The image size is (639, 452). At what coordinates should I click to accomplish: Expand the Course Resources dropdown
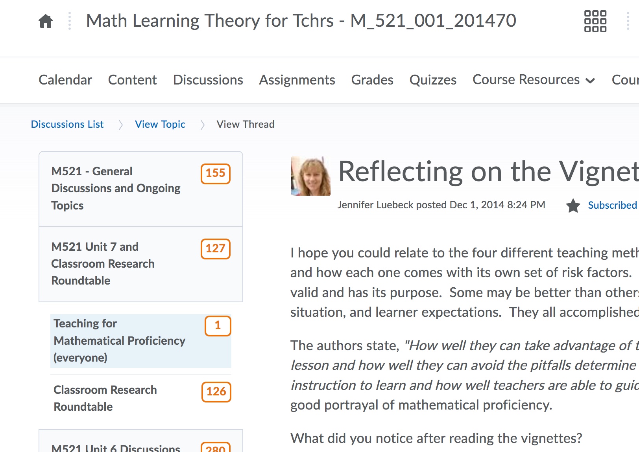(534, 80)
